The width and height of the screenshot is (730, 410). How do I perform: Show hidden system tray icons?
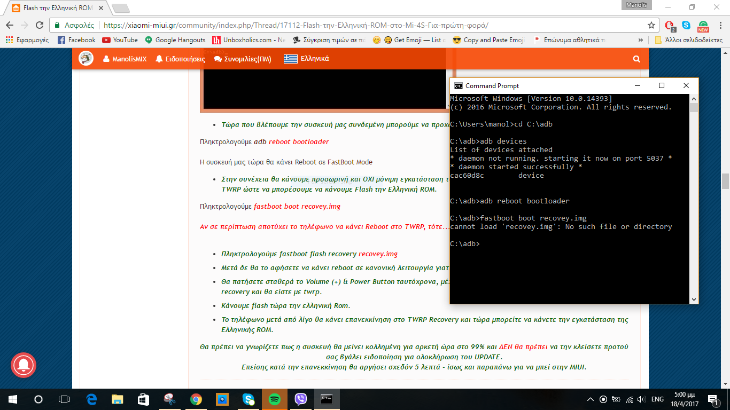(590, 399)
